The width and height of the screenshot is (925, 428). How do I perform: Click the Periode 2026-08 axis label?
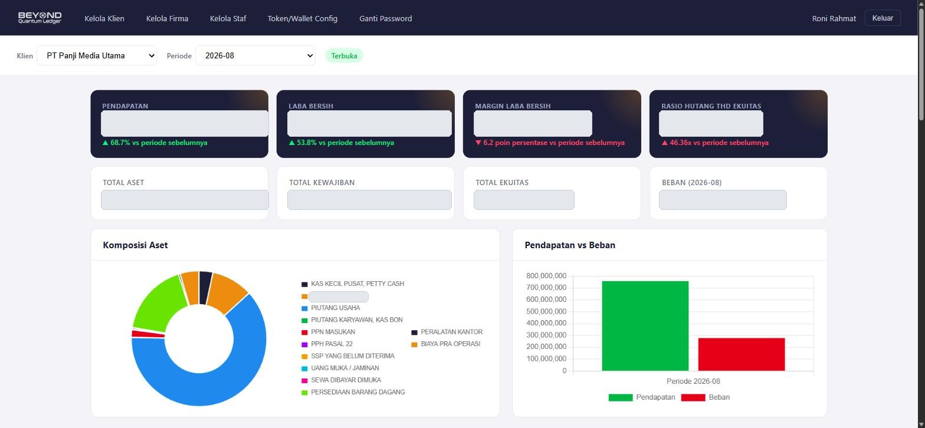pyautogui.click(x=693, y=381)
